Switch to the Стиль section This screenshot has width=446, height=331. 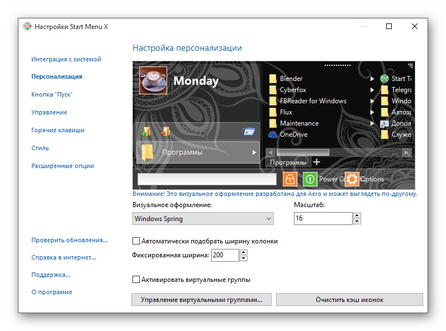tap(40, 148)
